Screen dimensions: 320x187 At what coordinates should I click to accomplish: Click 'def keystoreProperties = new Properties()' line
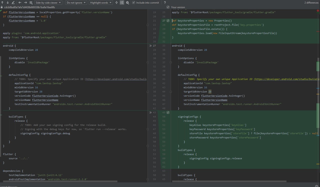click(202, 21)
